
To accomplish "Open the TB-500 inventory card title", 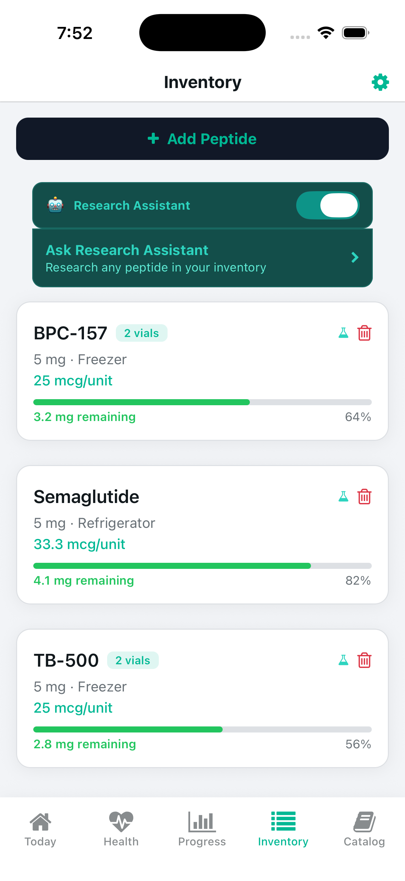I will tap(66, 660).
